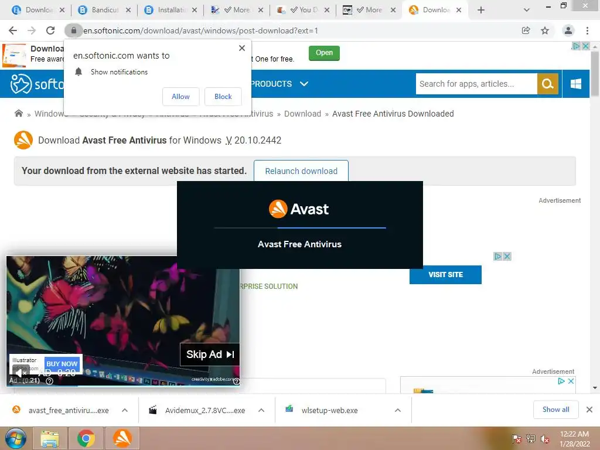Close the VISIT SITE ad X
This screenshot has height=450, width=600.
pos(507,257)
